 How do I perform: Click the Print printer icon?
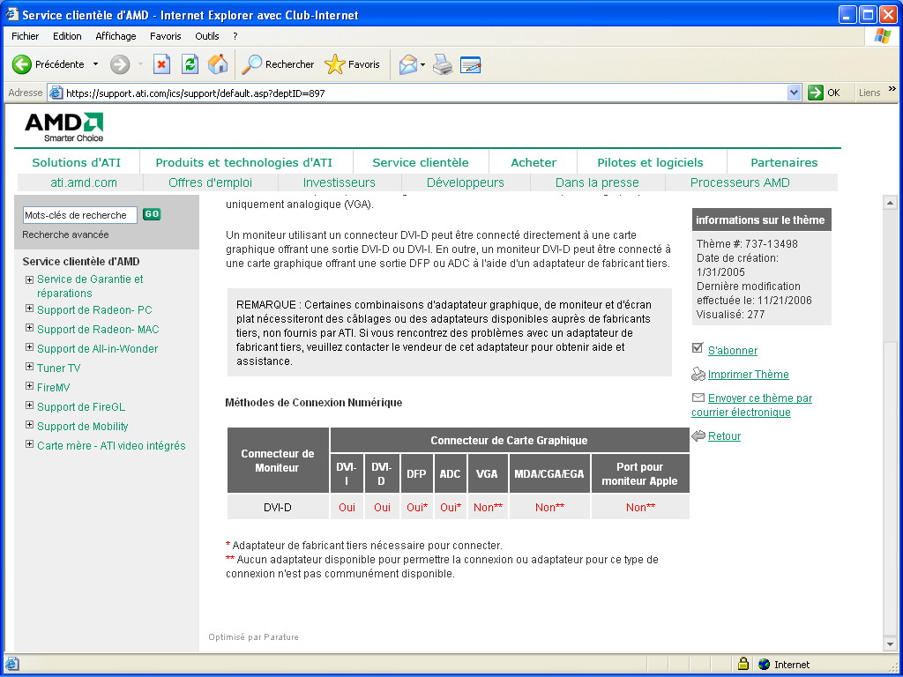[x=443, y=64]
